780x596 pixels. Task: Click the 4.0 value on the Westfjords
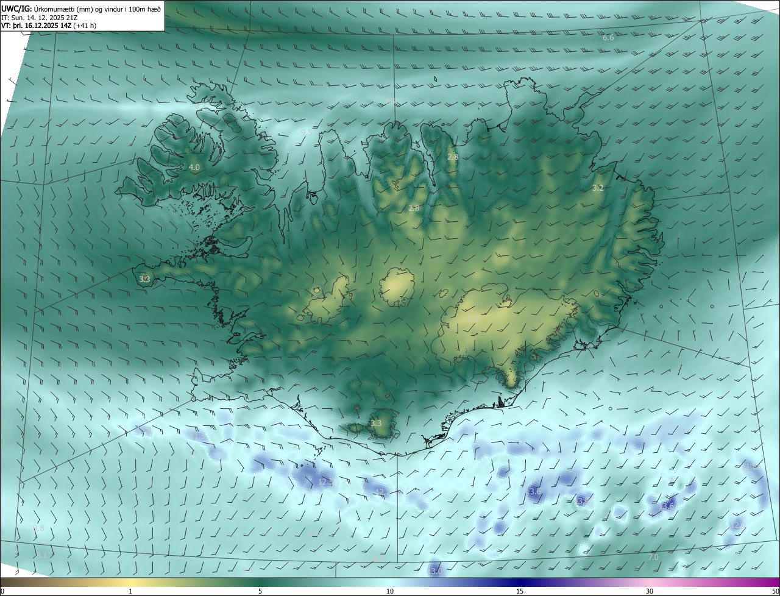click(x=194, y=167)
